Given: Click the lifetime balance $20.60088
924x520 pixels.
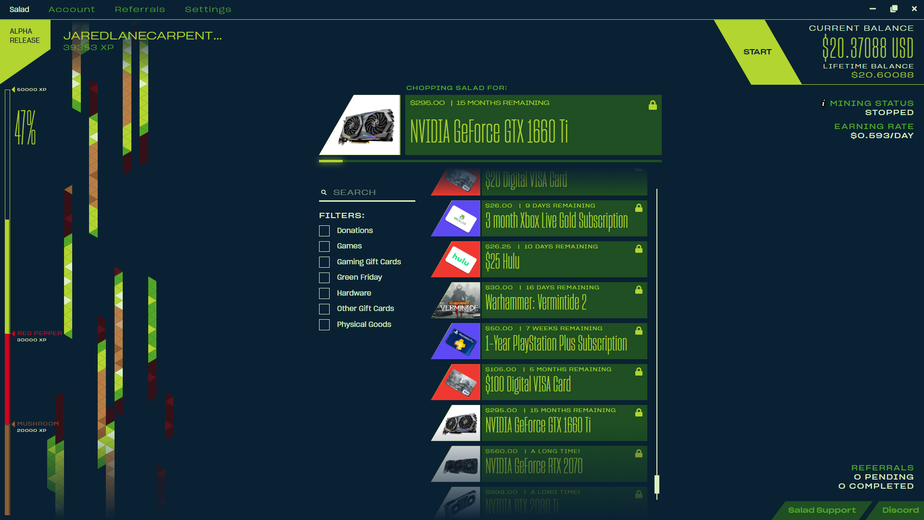Looking at the screenshot, I should 882,75.
